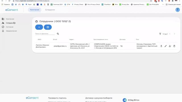Click the ©Oleg Blinov link

tap(133, 100)
